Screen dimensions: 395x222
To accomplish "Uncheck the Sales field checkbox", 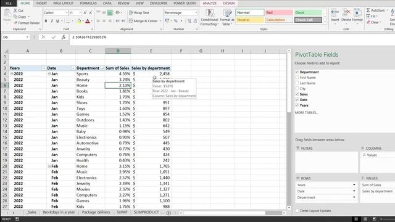I will [297, 94].
